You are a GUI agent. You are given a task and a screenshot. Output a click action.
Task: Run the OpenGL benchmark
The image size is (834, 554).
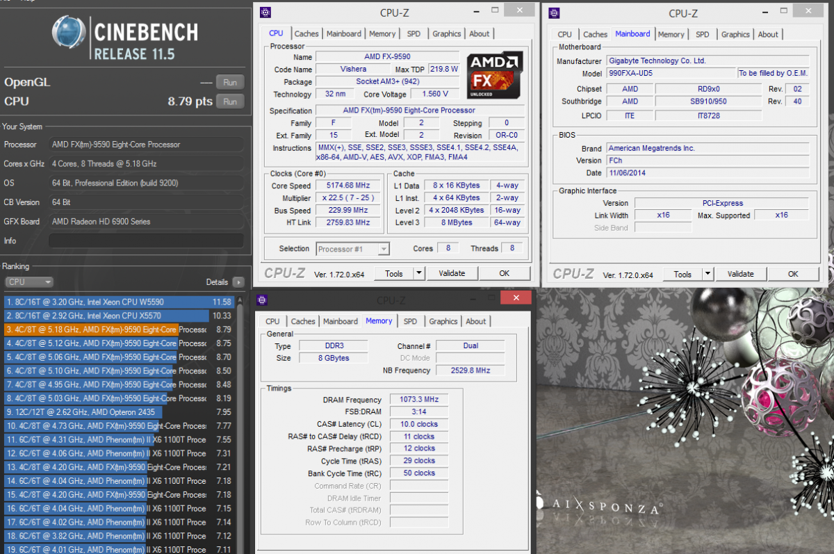[x=229, y=82]
